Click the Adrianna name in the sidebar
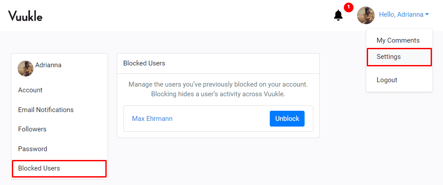The image size is (443, 185). (x=48, y=65)
